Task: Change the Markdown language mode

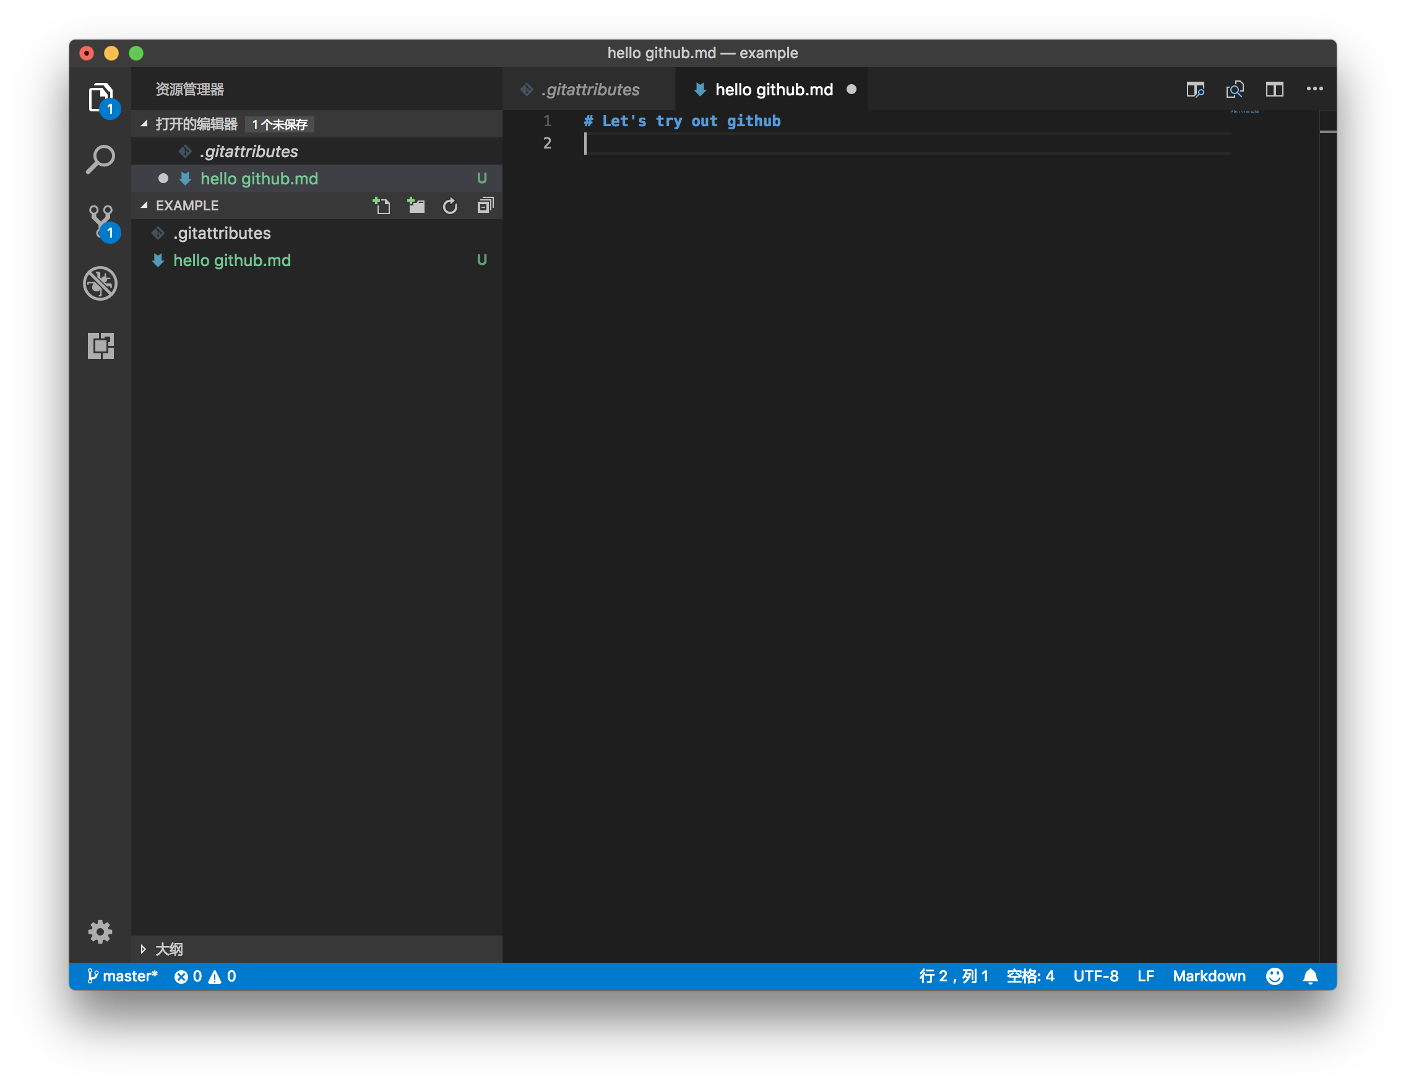Action: click(1209, 976)
